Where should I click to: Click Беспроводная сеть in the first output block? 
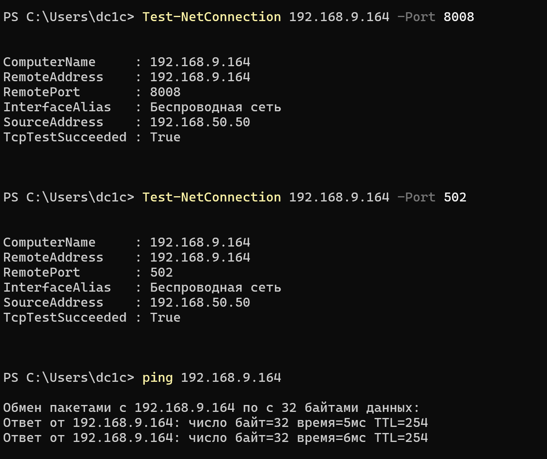pyautogui.click(x=216, y=107)
